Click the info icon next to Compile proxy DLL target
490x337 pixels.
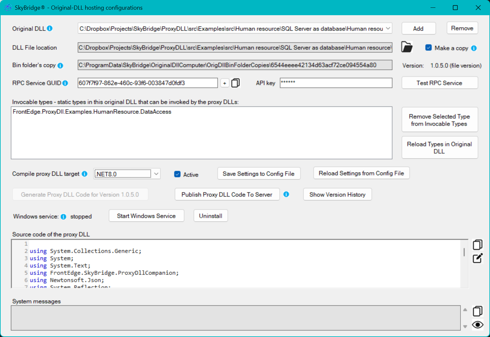pyautogui.click(x=85, y=174)
